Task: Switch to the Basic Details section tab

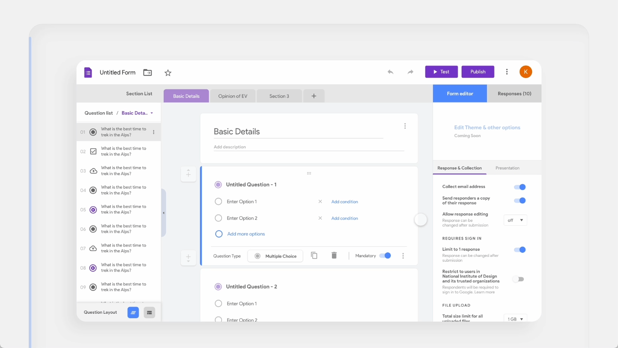Action: [x=186, y=96]
